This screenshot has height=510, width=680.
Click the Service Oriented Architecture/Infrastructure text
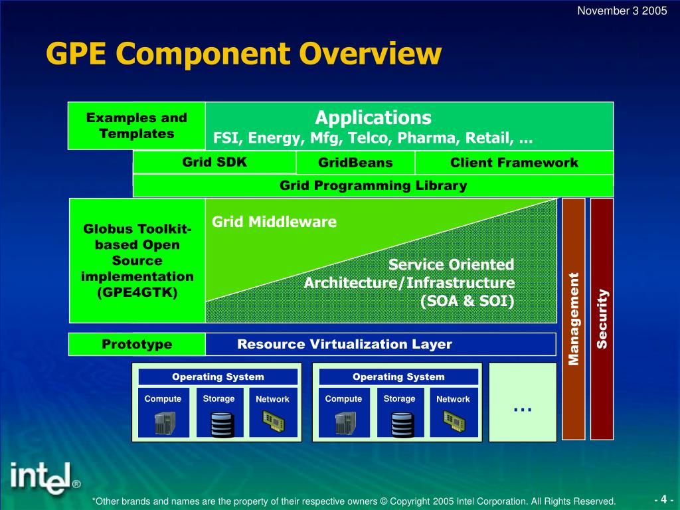click(x=409, y=283)
